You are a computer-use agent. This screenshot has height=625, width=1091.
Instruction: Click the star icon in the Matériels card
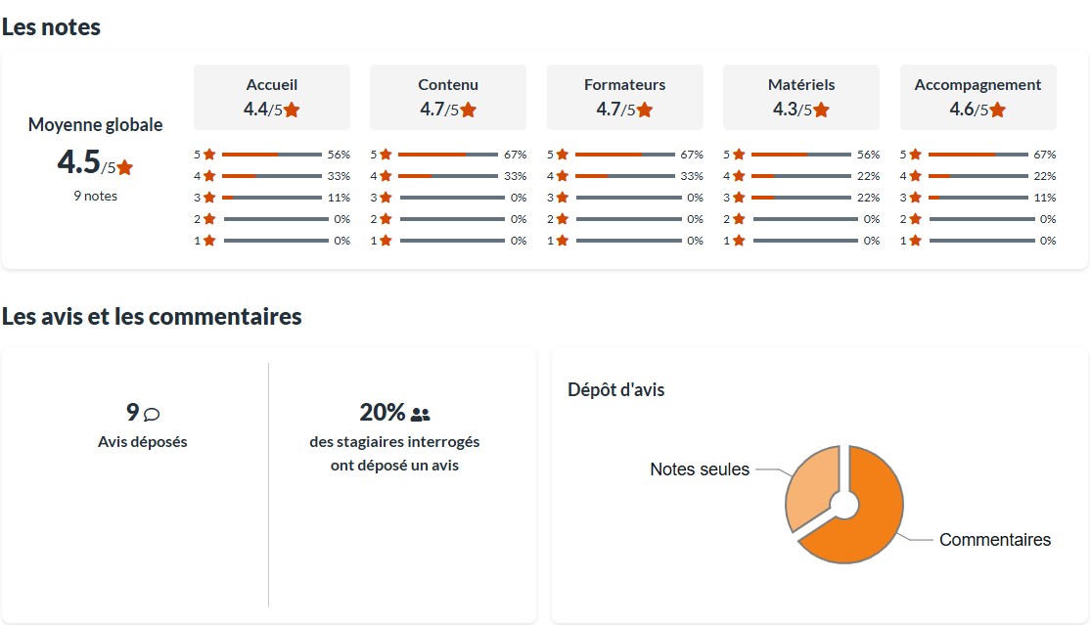(x=821, y=110)
